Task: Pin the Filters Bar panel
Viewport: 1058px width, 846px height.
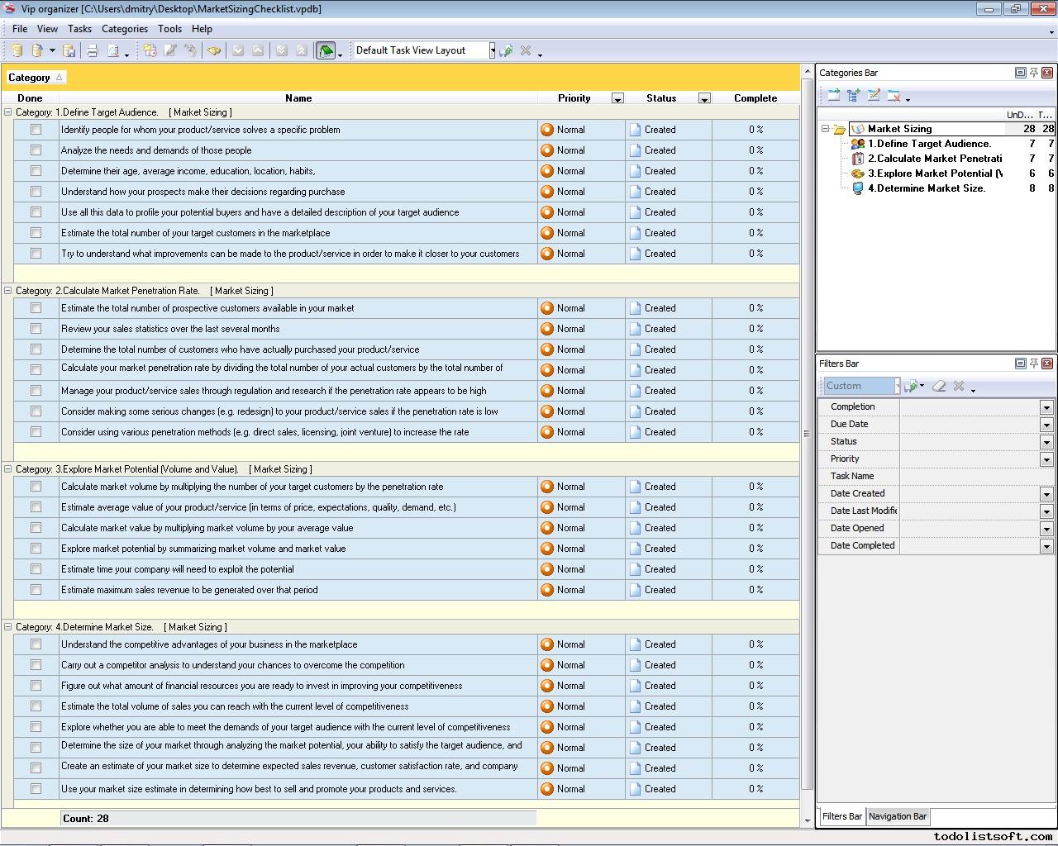Action: click(1033, 364)
